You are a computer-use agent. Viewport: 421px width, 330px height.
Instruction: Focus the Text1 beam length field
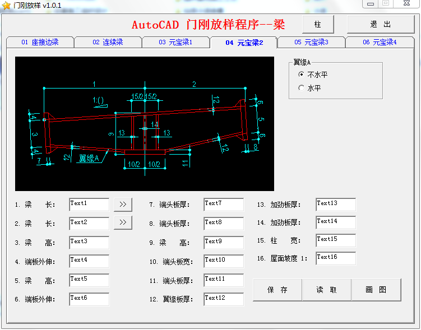pyautogui.click(x=89, y=204)
